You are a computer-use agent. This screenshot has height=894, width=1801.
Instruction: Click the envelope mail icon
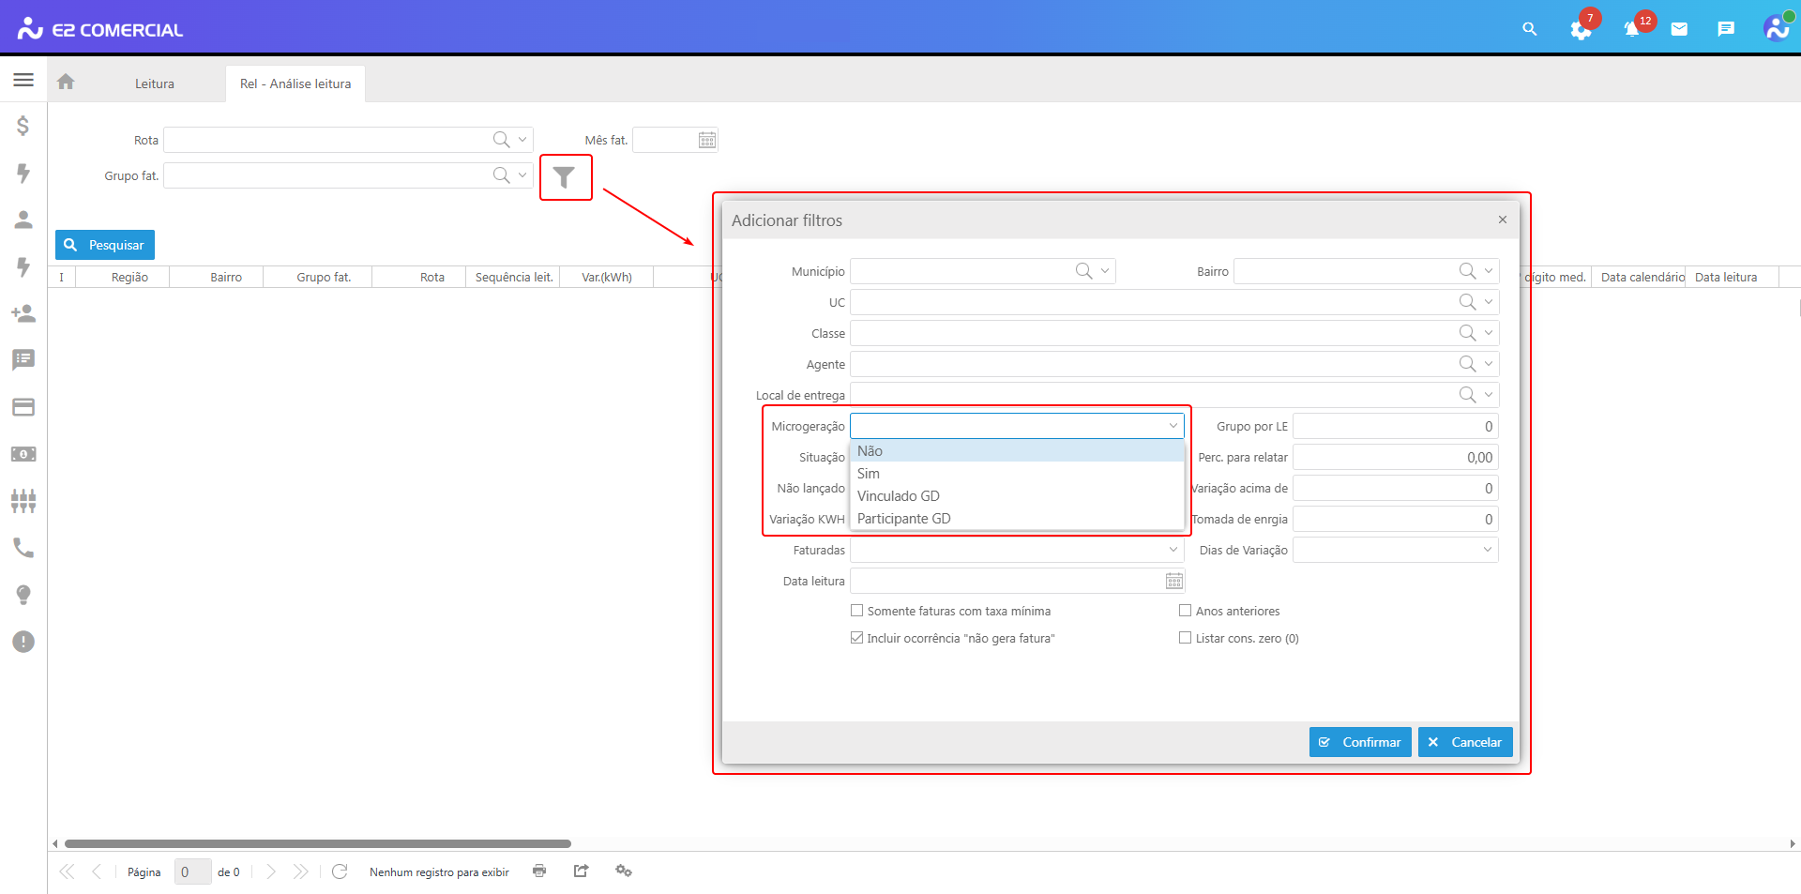tap(1679, 30)
